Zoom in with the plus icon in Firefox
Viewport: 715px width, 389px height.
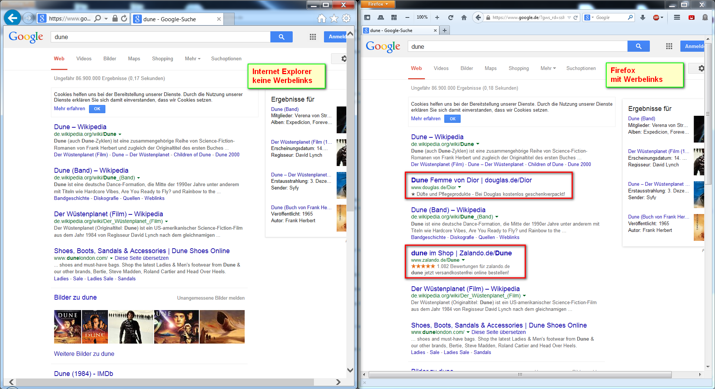click(437, 17)
